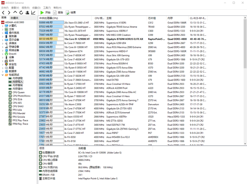Select the DirectX icon in the tree
Image resolution: width=247 pixels, height=184 pixels.
7,54
